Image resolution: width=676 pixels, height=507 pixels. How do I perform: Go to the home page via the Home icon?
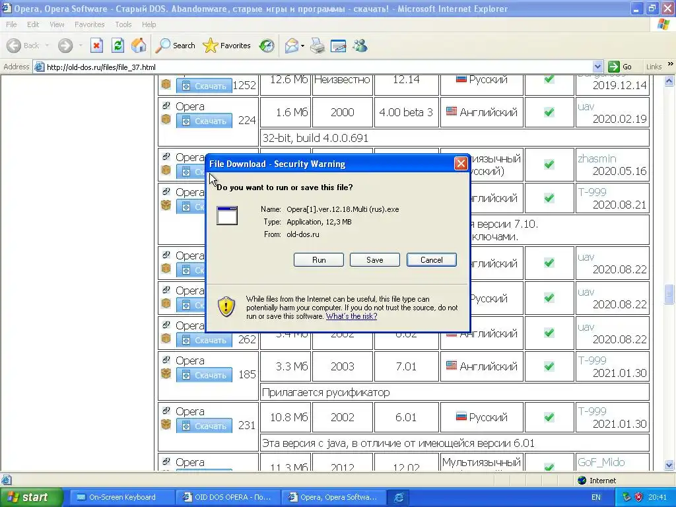click(139, 46)
